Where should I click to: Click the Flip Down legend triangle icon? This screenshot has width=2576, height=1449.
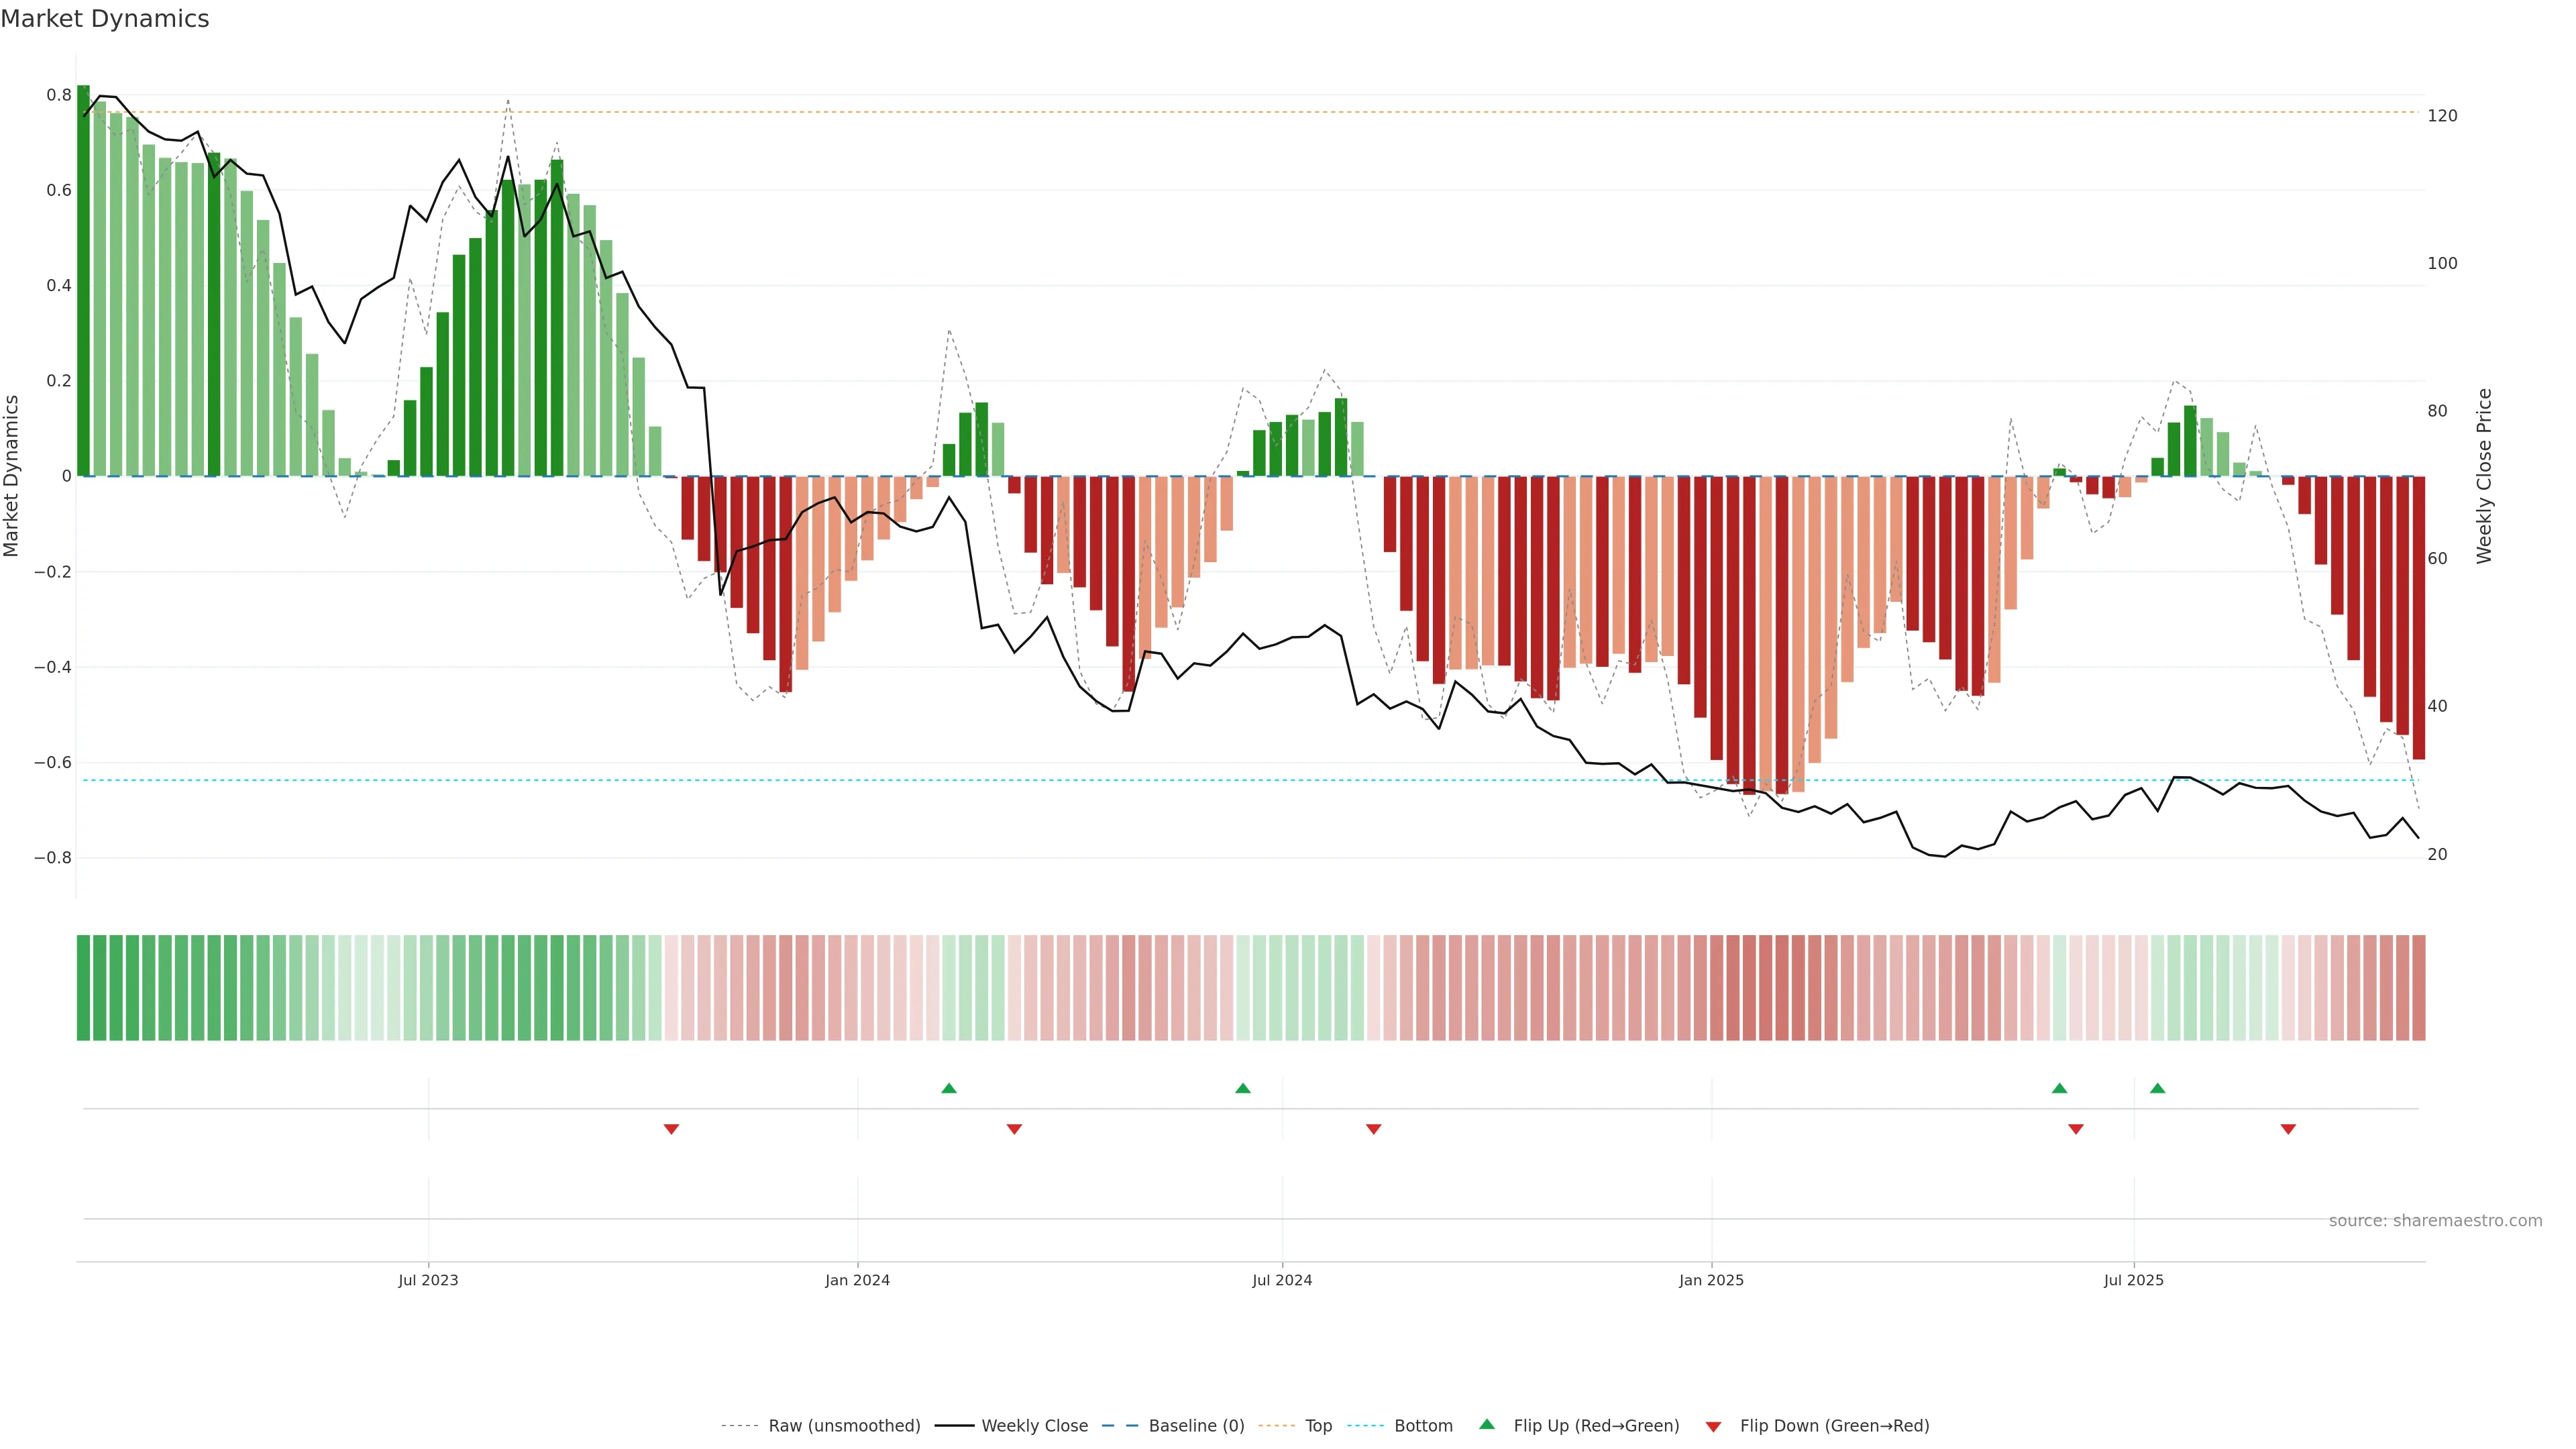point(1713,1427)
